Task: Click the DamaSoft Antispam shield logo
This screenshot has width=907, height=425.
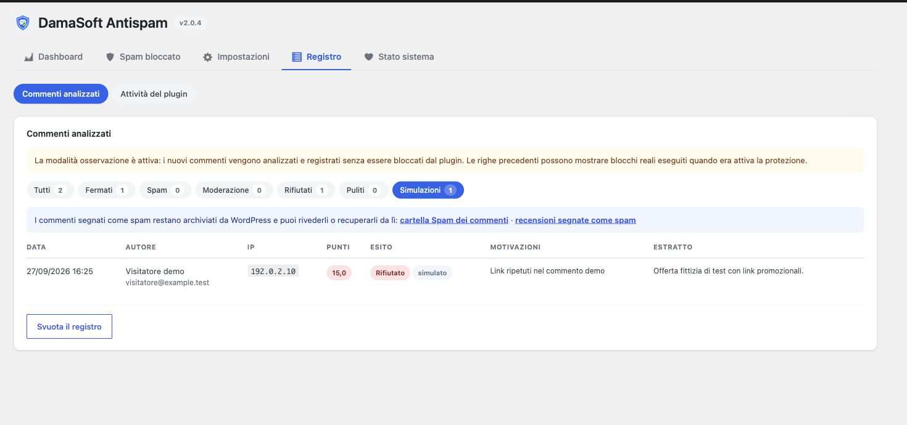Action: click(23, 23)
